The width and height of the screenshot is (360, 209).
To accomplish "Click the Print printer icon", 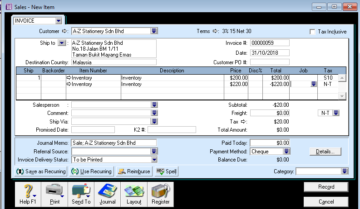I will [x=54, y=195].
